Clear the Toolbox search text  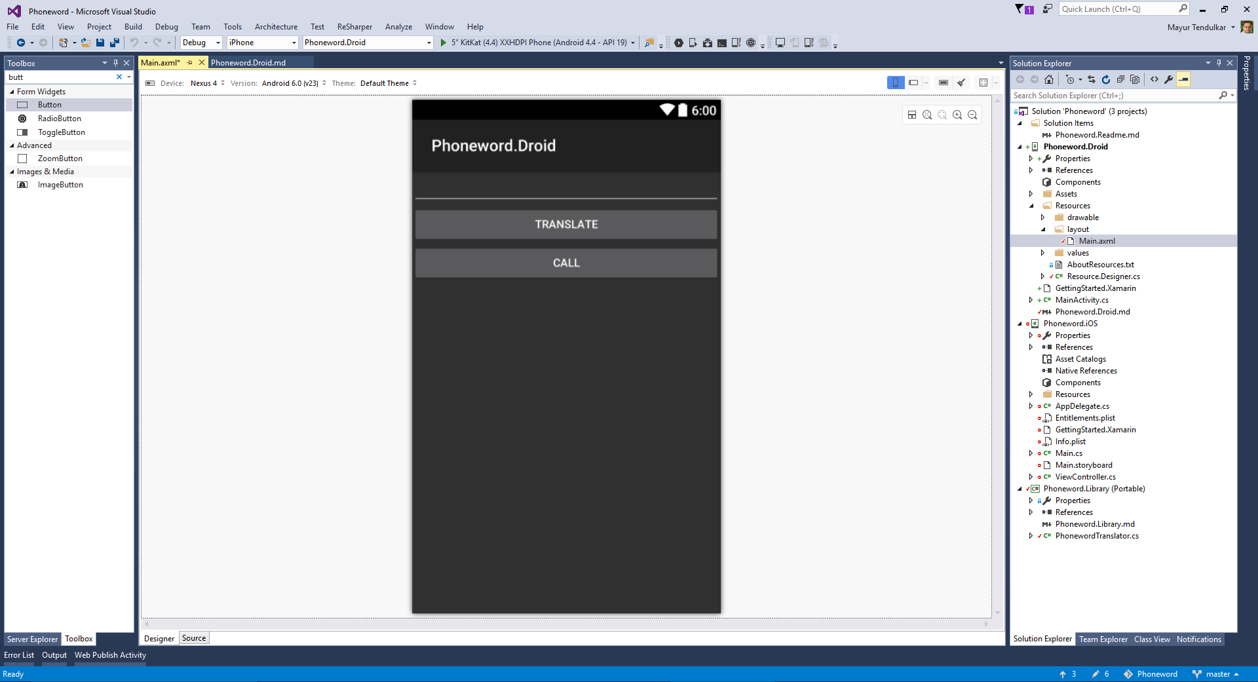point(119,77)
